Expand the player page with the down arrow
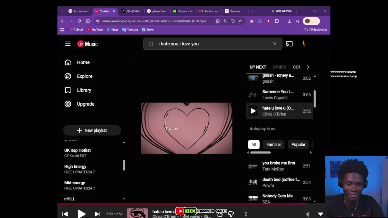 coord(320,214)
